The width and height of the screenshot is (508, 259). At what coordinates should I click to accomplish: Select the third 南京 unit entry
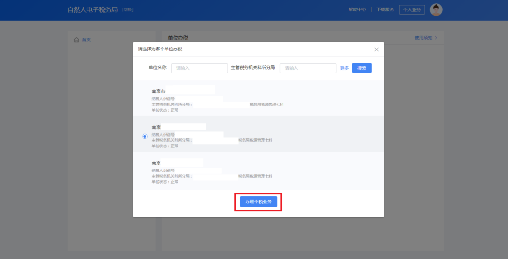pyautogui.click(x=258, y=170)
